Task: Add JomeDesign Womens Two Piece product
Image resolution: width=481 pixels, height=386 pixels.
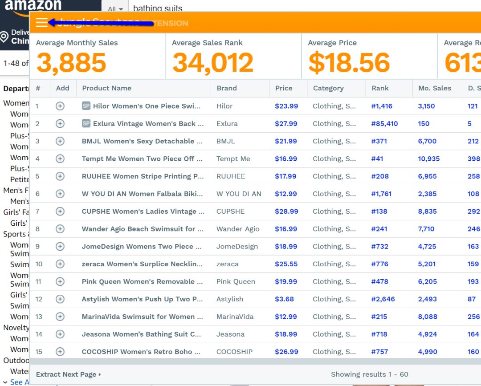Action: (60, 247)
